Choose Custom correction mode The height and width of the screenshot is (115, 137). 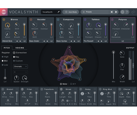pos(18,61)
